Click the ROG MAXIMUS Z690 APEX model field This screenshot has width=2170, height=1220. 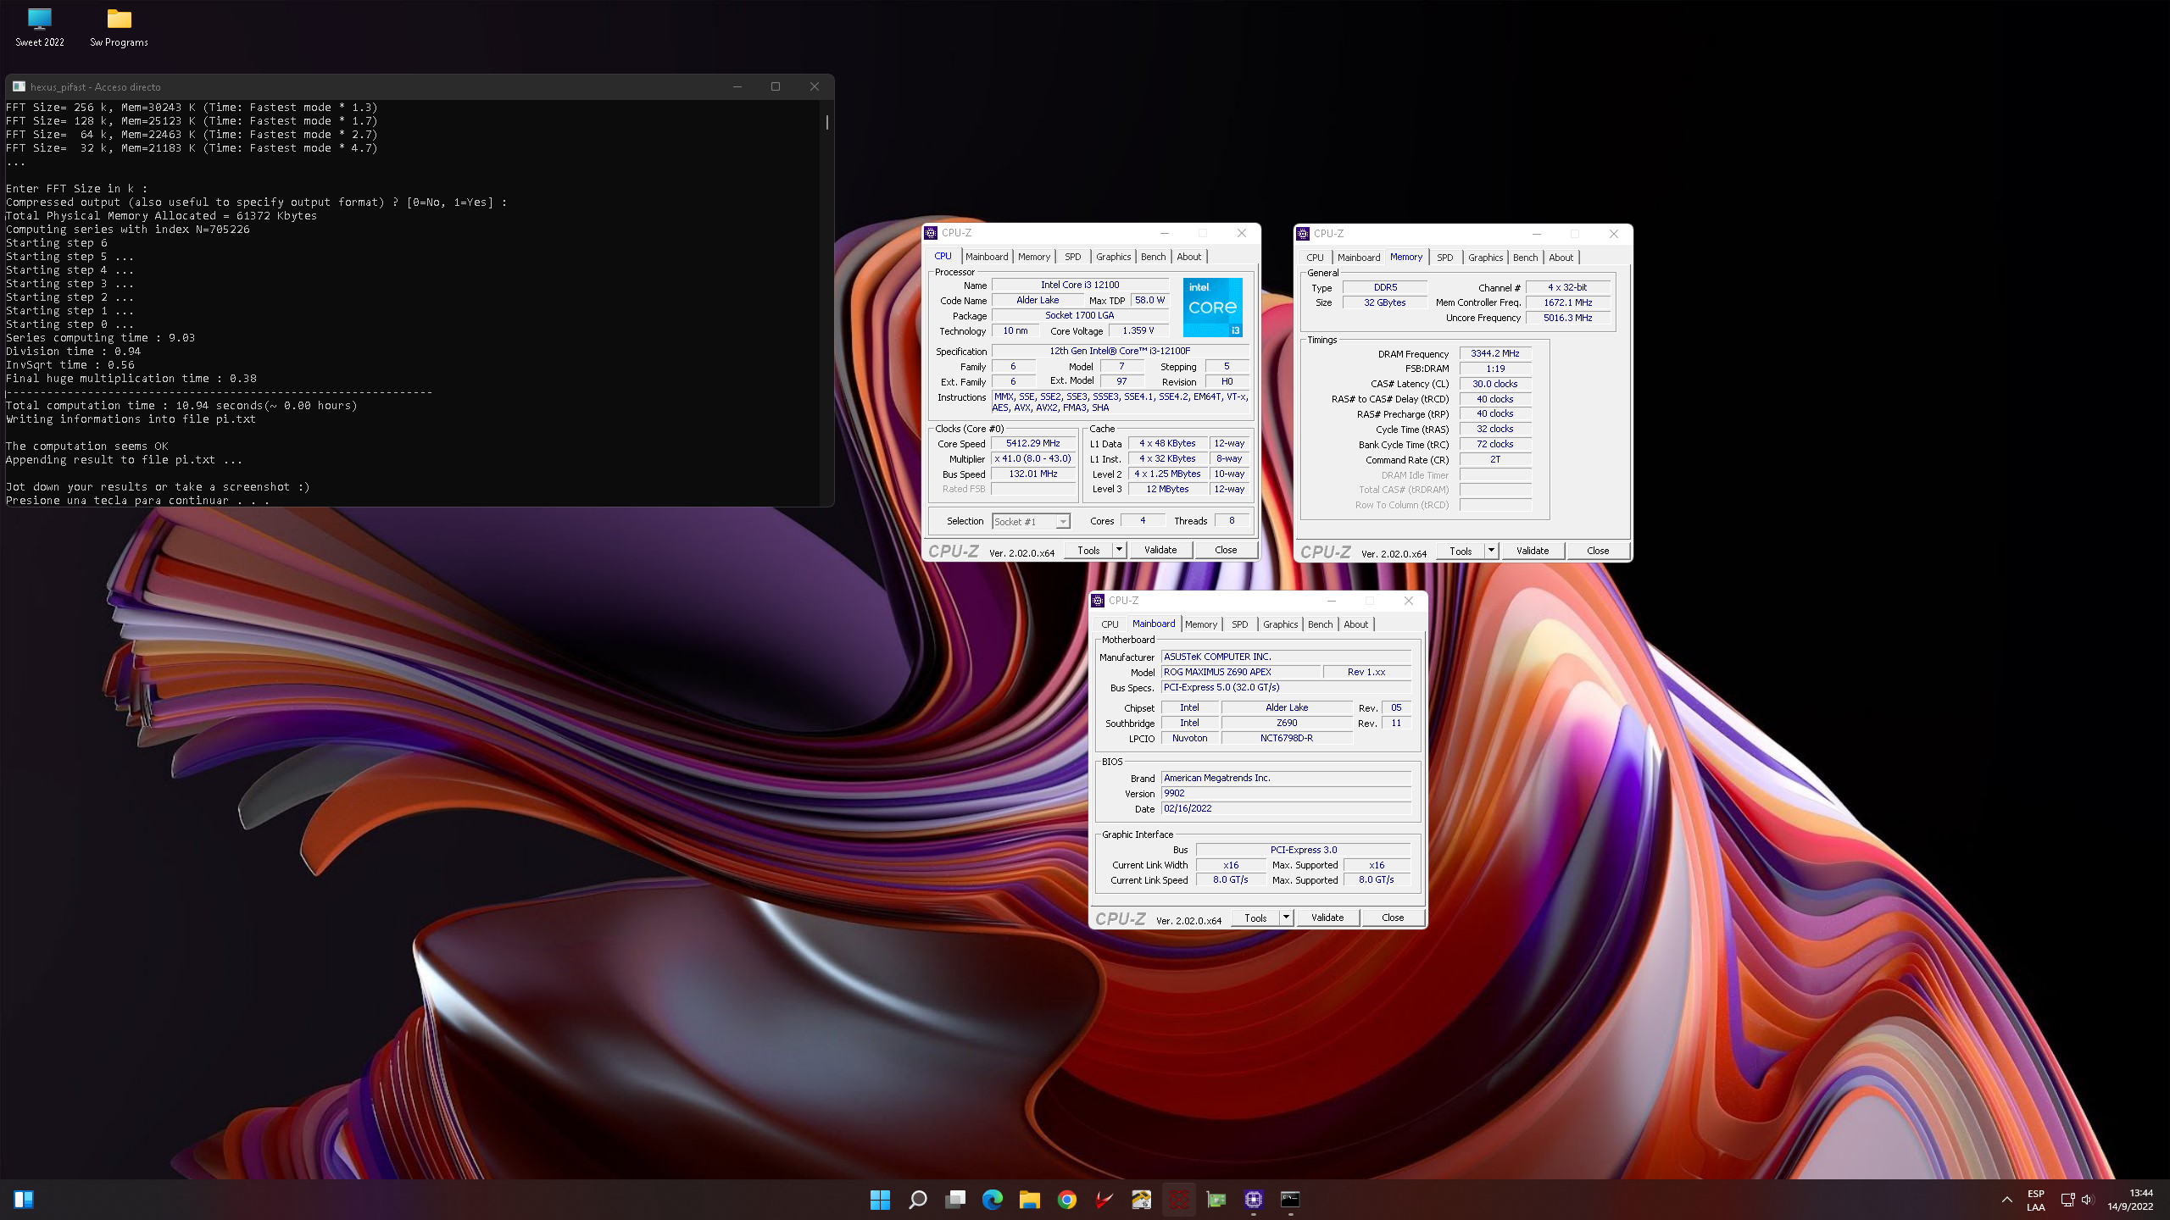(x=1240, y=672)
